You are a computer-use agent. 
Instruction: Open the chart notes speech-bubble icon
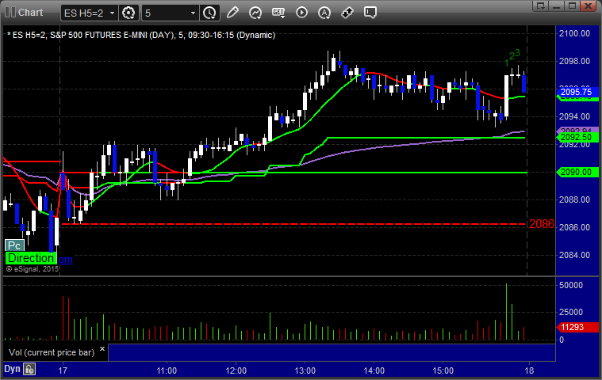(x=370, y=13)
